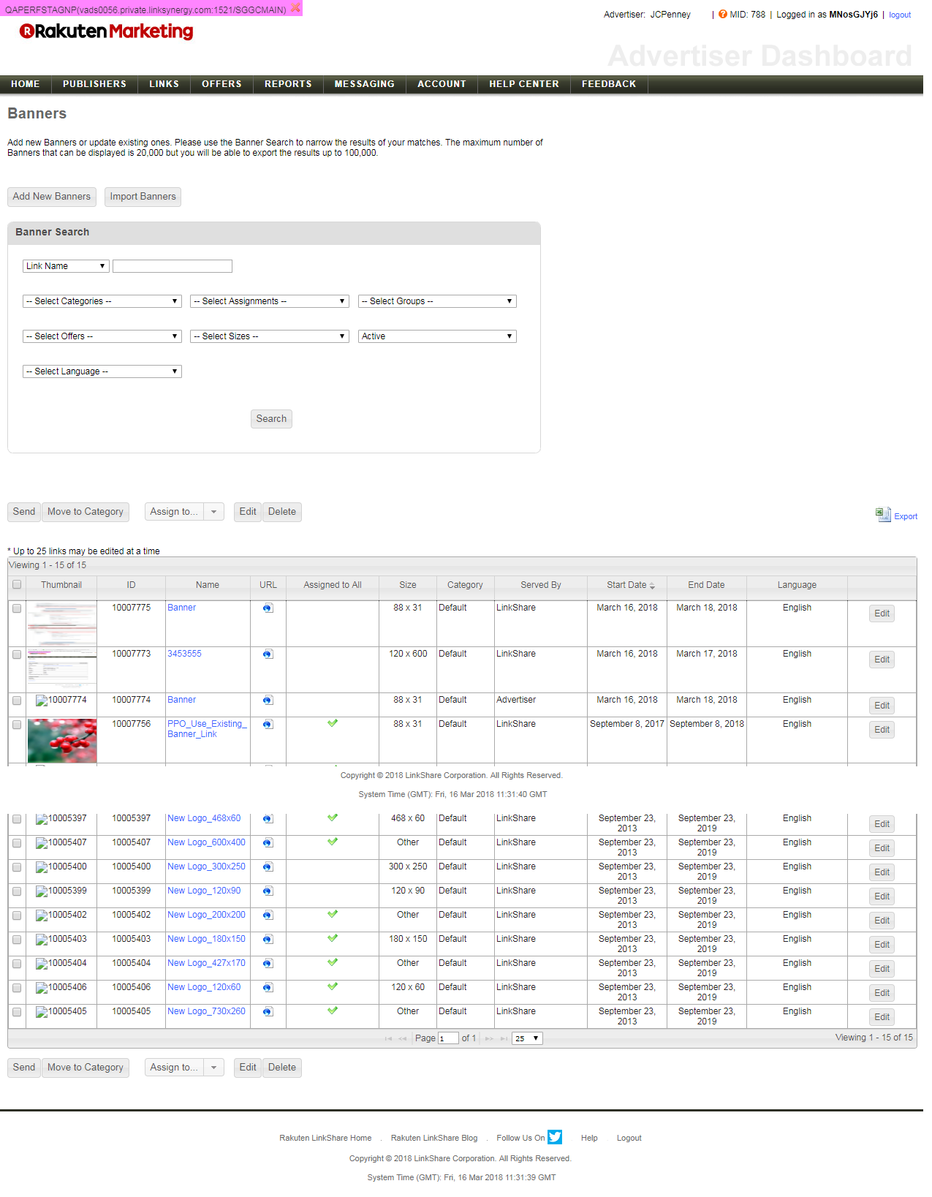The image size is (932, 1197).
Task: Open URL icon for banner 10007775
Action: coord(268,608)
